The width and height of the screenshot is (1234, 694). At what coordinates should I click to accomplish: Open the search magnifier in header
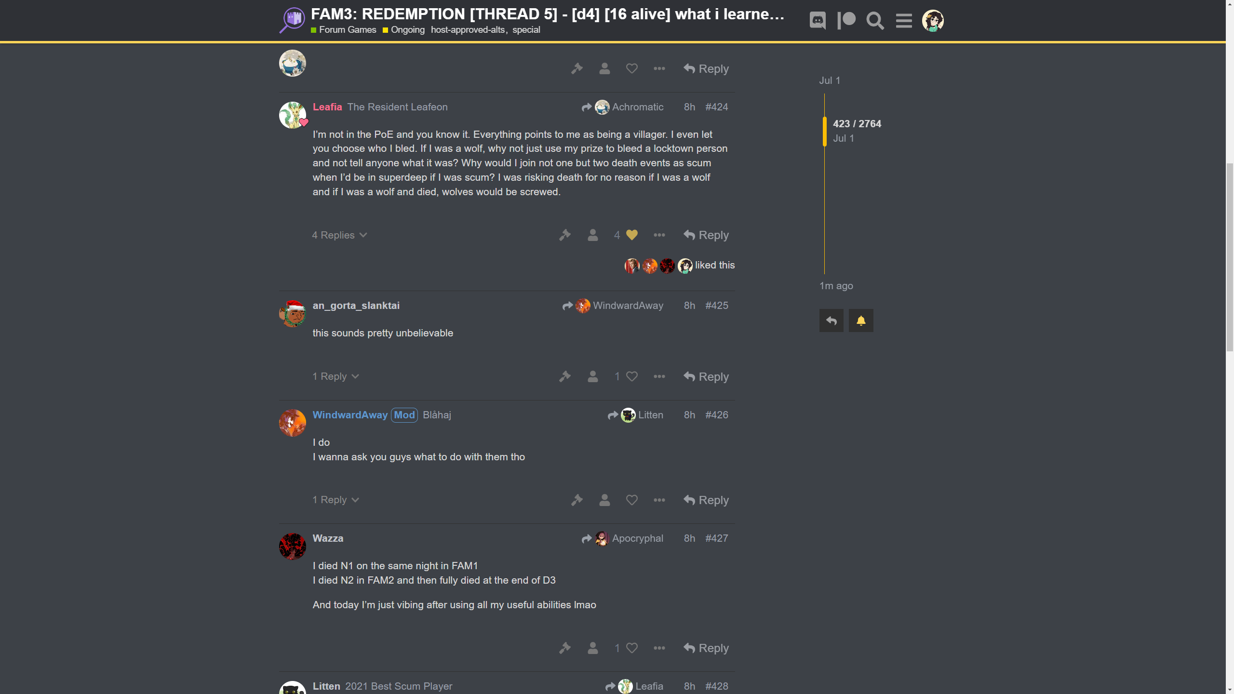[875, 21]
